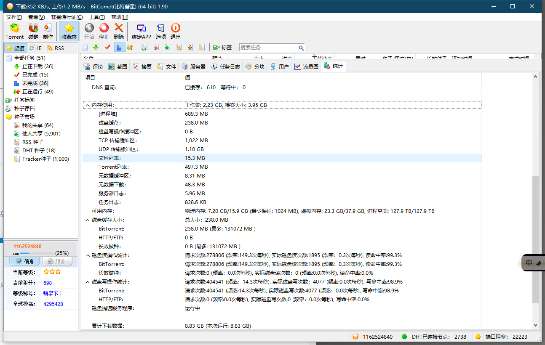This screenshot has width=545, height=345.
Task: Click the up-down arrows running filter icon
Action: [130, 48]
